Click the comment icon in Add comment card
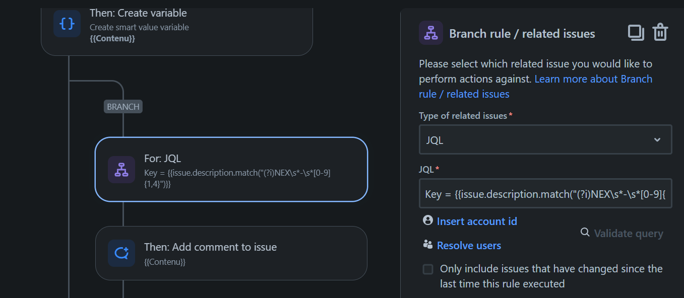684x298 pixels. pyautogui.click(x=121, y=253)
